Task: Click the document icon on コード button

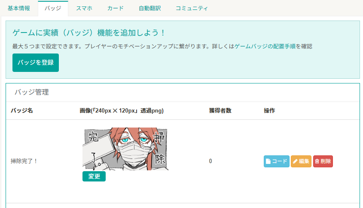Action: [268, 161]
